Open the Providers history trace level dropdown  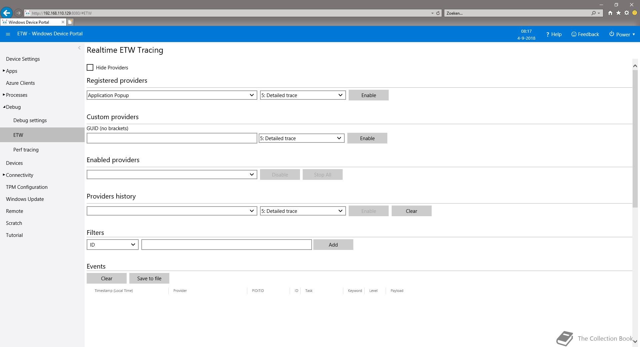(303, 211)
